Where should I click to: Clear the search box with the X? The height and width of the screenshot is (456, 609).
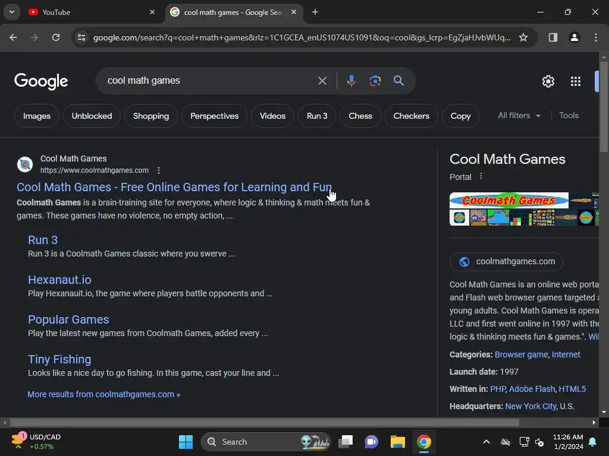tap(322, 81)
